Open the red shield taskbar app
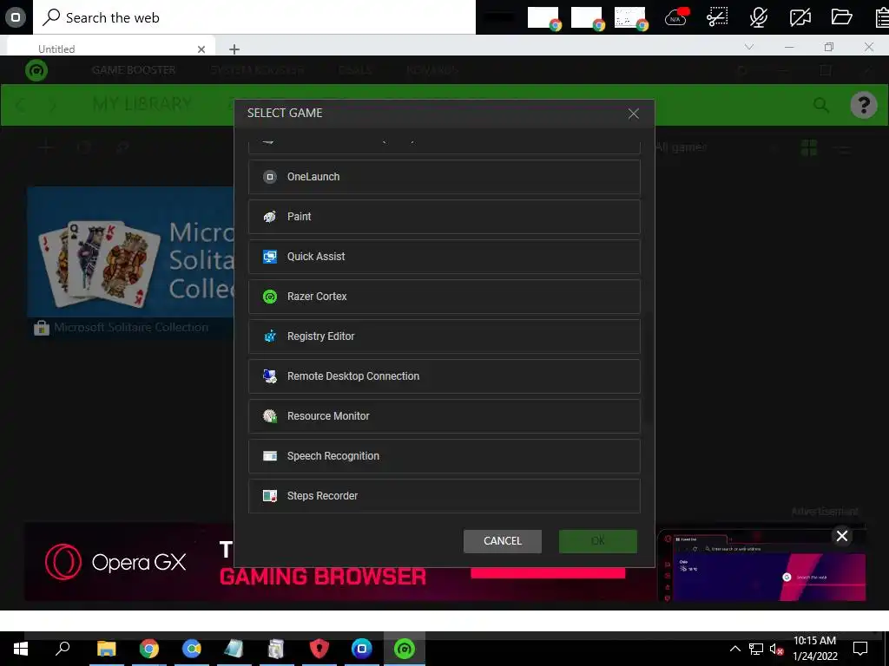Image resolution: width=889 pixels, height=666 pixels. click(319, 649)
